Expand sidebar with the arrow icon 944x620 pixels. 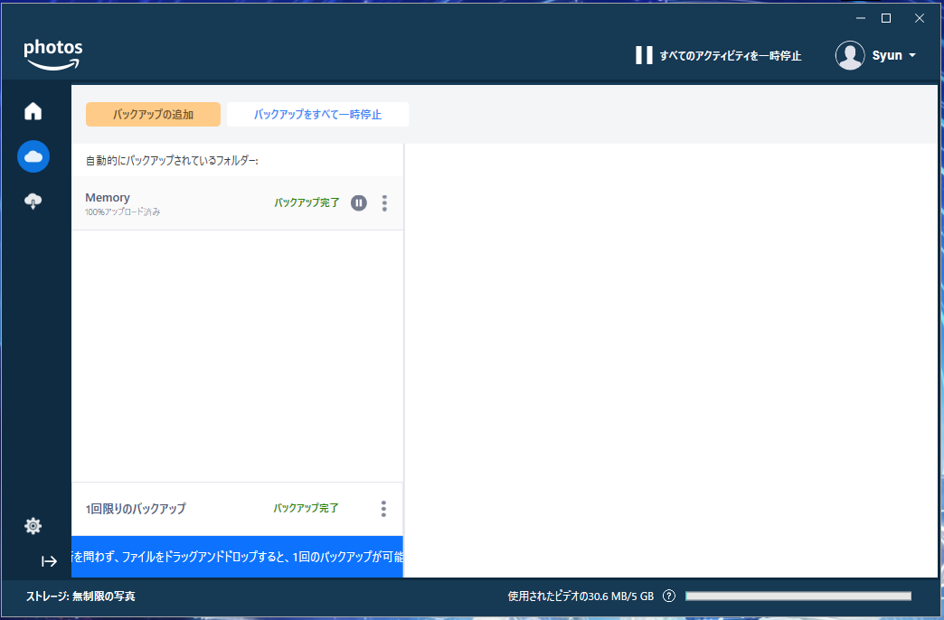(50, 561)
